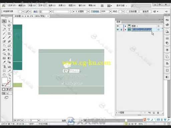Click the create new layer icon
The height and width of the screenshot is (128, 171).
(154, 113)
